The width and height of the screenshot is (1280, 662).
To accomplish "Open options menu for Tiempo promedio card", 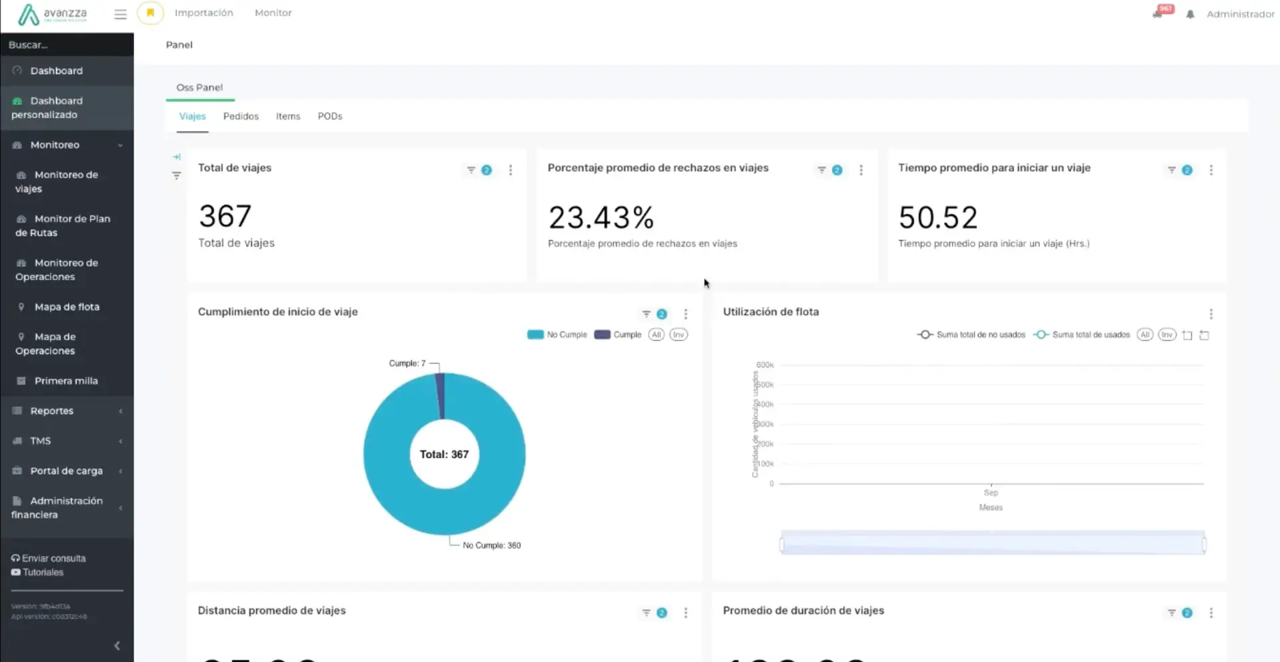I will 1211,170.
